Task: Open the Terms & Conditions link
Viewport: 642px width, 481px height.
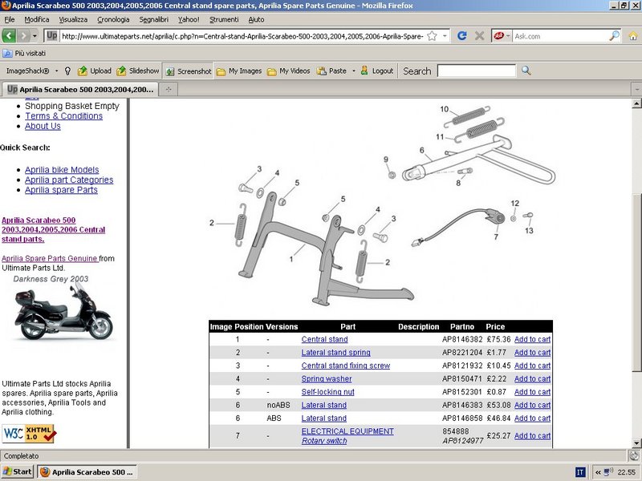Action: coord(64,116)
